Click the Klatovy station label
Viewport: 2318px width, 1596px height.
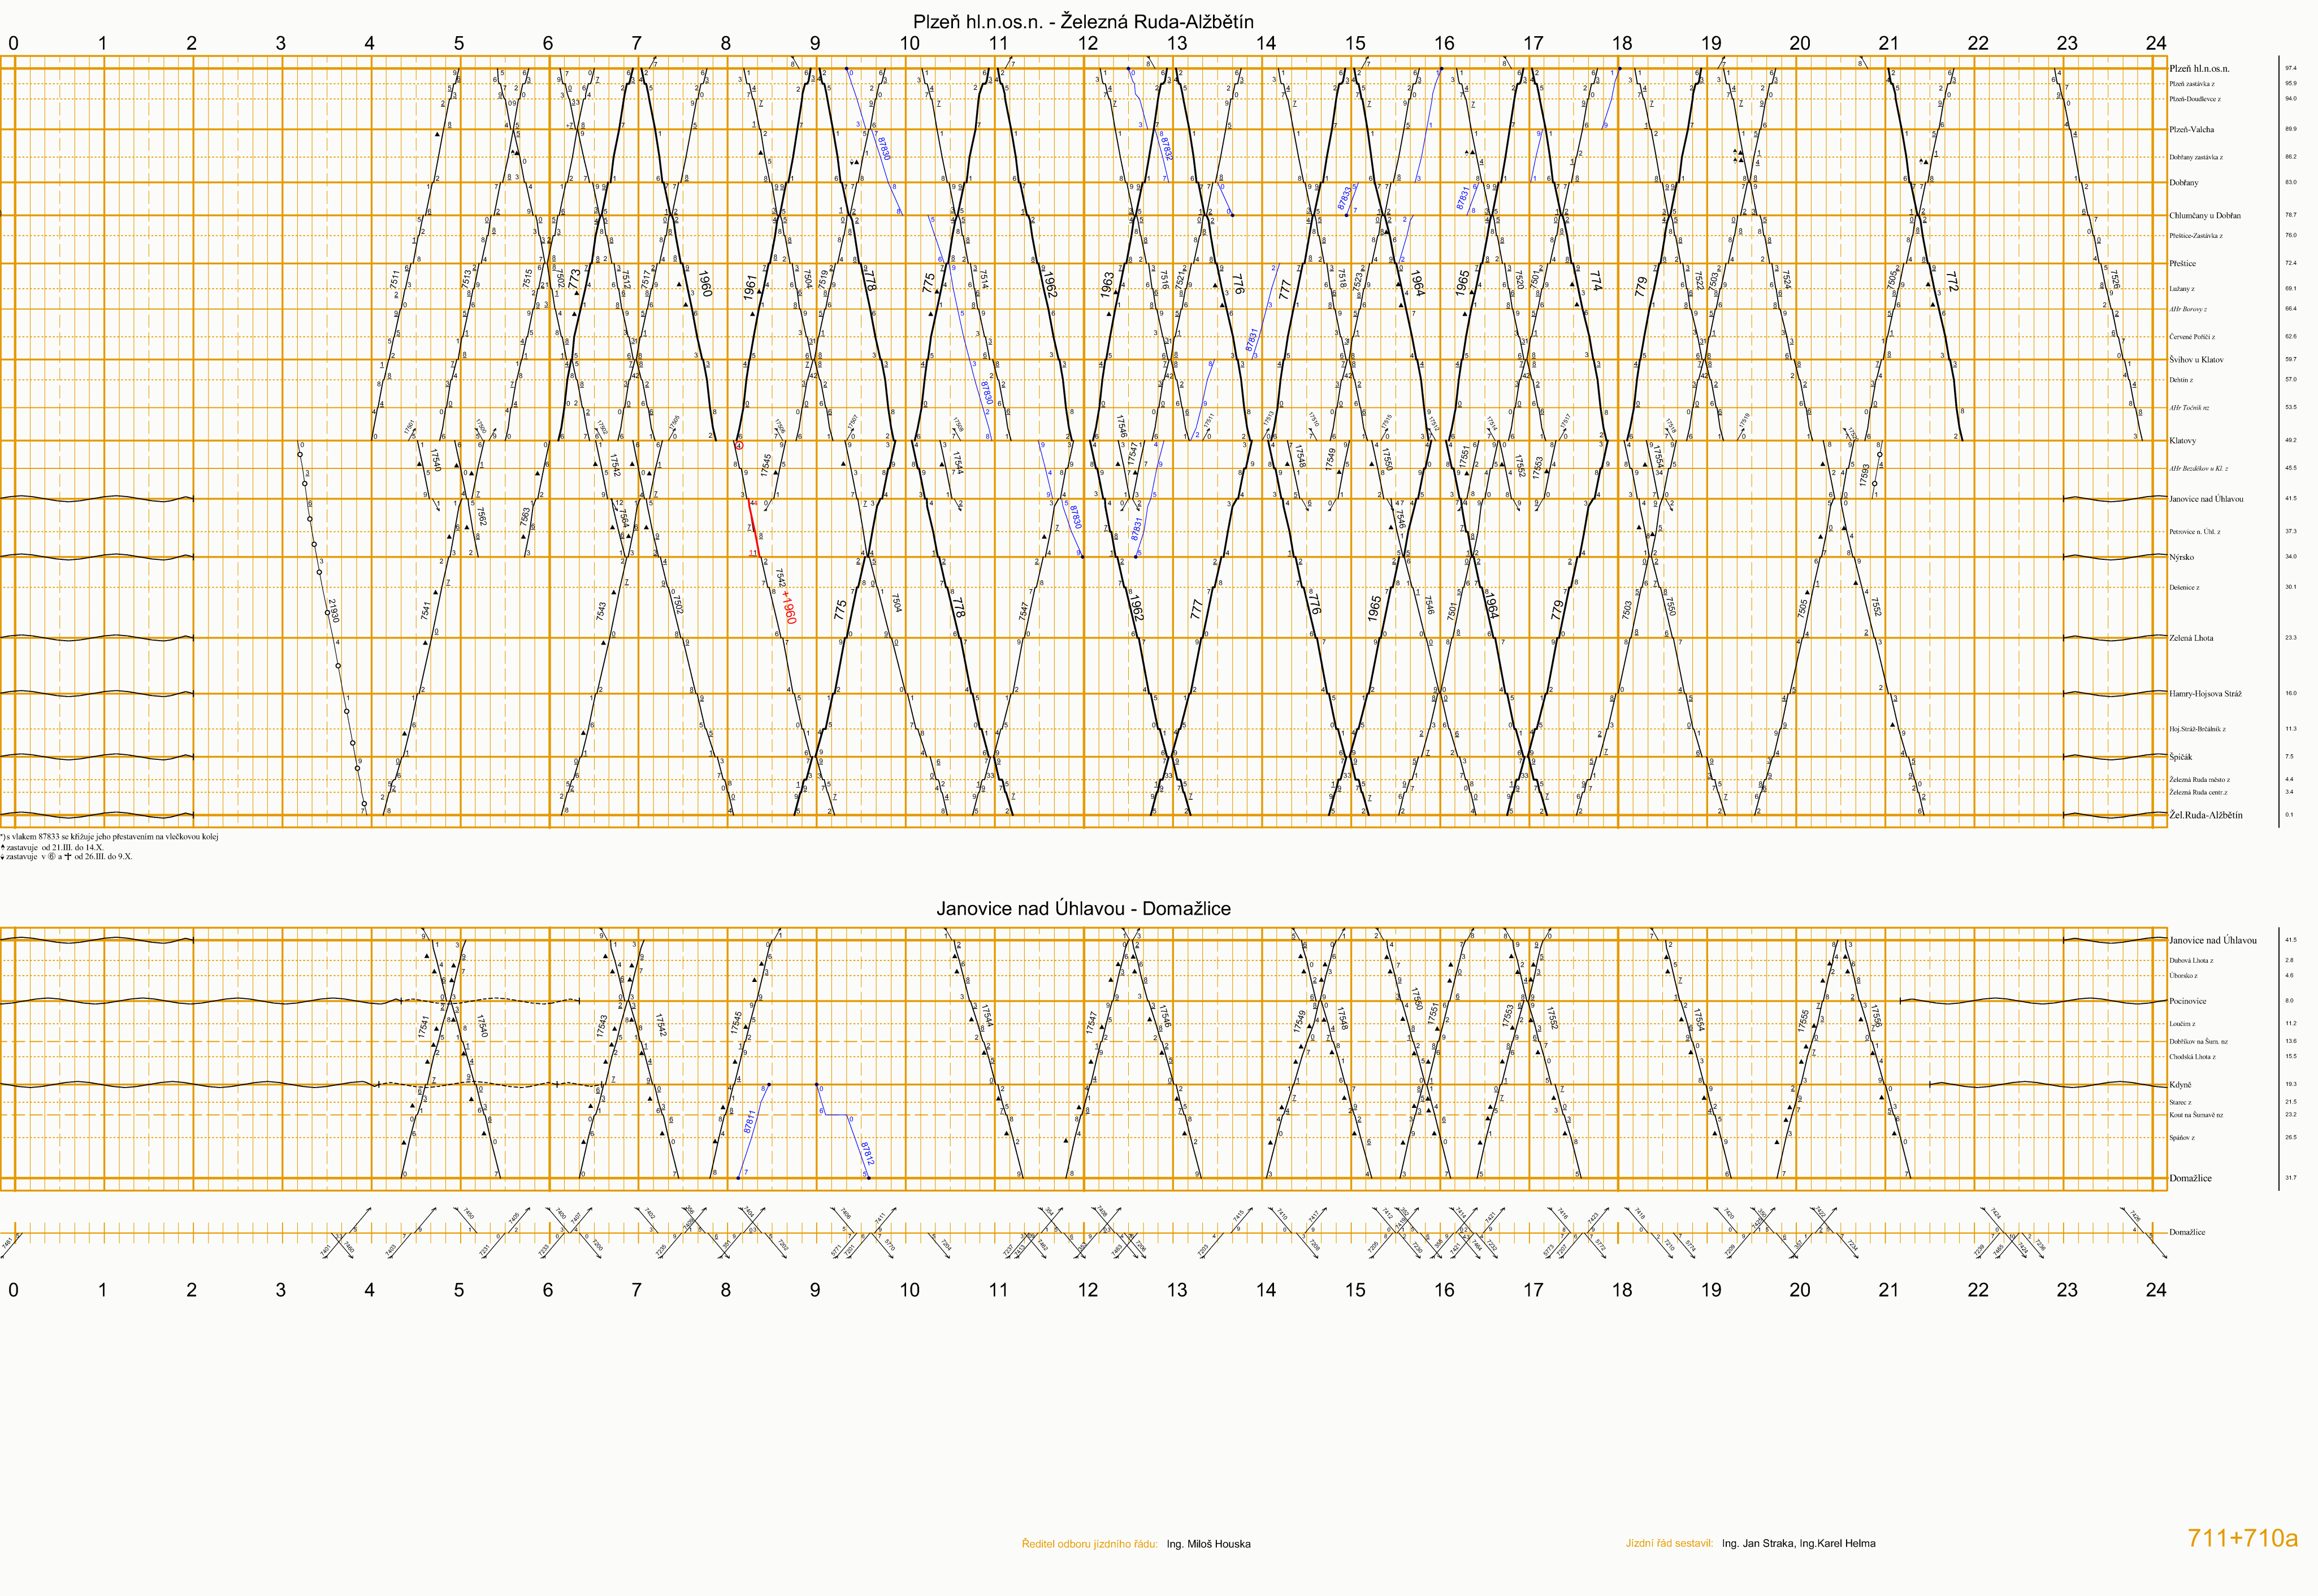[x=2182, y=441]
